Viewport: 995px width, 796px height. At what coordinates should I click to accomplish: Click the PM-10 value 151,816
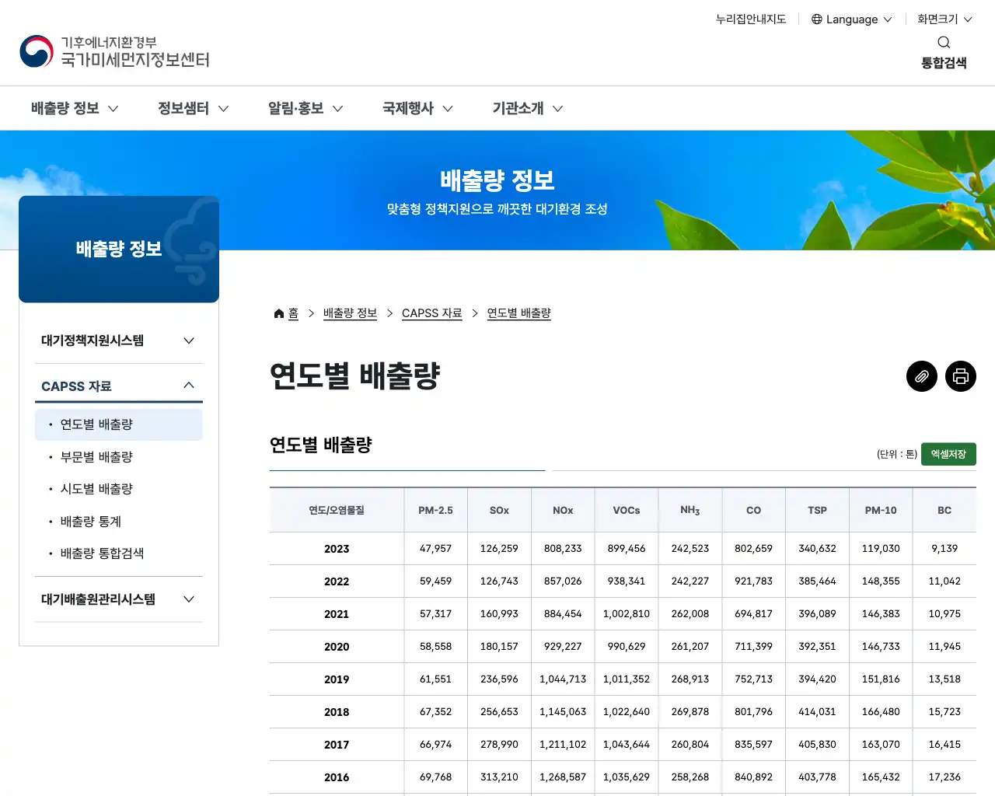(881, 679)
